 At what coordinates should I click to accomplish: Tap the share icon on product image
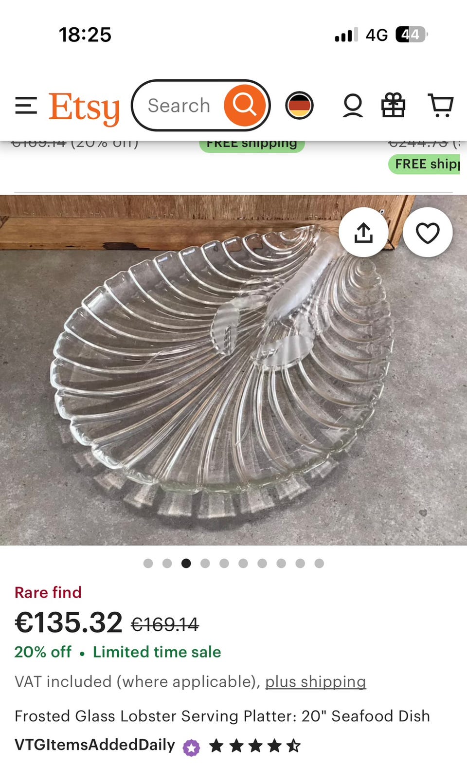click(363, 232)
